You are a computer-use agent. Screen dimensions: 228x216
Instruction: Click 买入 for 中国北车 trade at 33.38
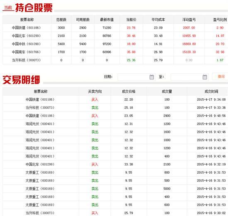coord(95,164)
